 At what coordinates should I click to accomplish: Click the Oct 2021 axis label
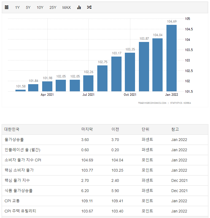click(x=130, y=95)
